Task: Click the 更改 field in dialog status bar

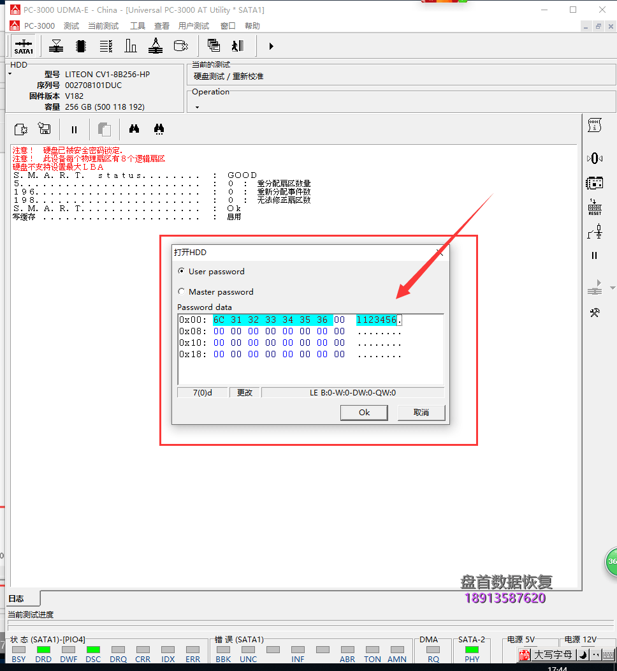Action: click(x=245, y=392)
